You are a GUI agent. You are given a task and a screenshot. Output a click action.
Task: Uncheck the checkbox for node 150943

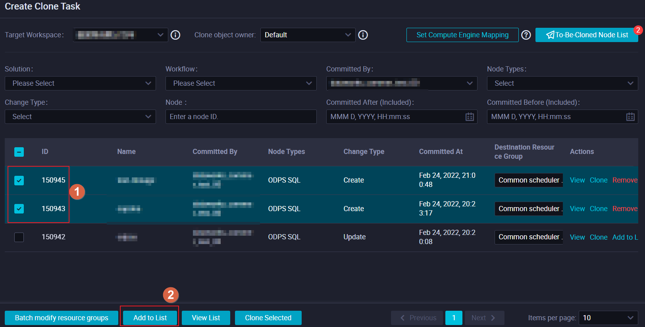(x=19, y=208)
